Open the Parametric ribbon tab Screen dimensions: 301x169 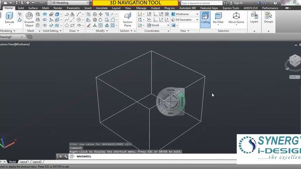73,8
